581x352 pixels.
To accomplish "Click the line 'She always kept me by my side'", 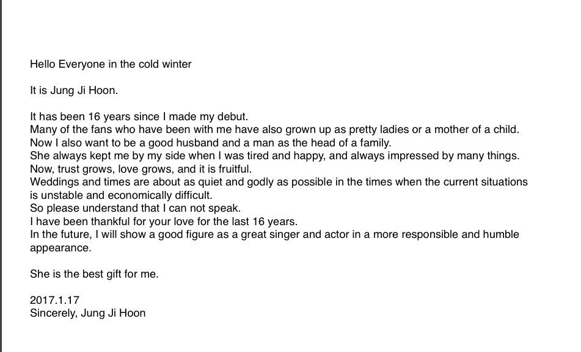I will 274,156.
